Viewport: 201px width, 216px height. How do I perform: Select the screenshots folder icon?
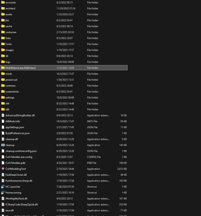(3, 92)
